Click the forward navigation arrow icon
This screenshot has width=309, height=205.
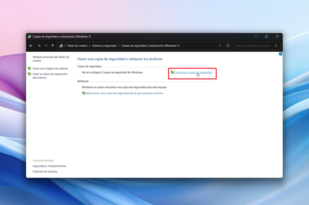pyautogui.click(x=39, y=45)
